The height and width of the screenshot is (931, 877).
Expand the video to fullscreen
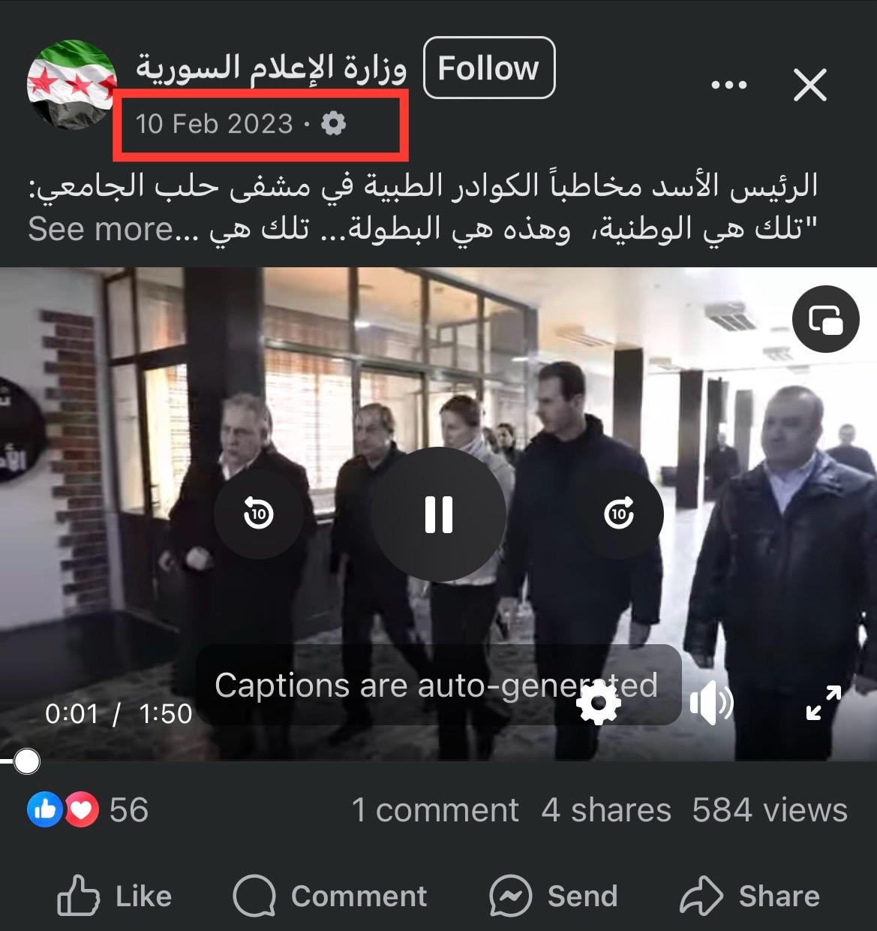pyautogui.click(x=823, y=704)
